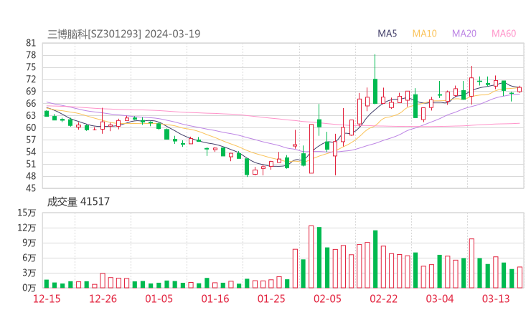Select the MA60 legend label
Viewport: 531px width, 315px height.
504,34
